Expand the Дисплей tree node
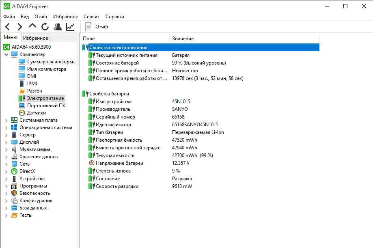Viewport: 373px width, 248px height. tap(6, 142)
